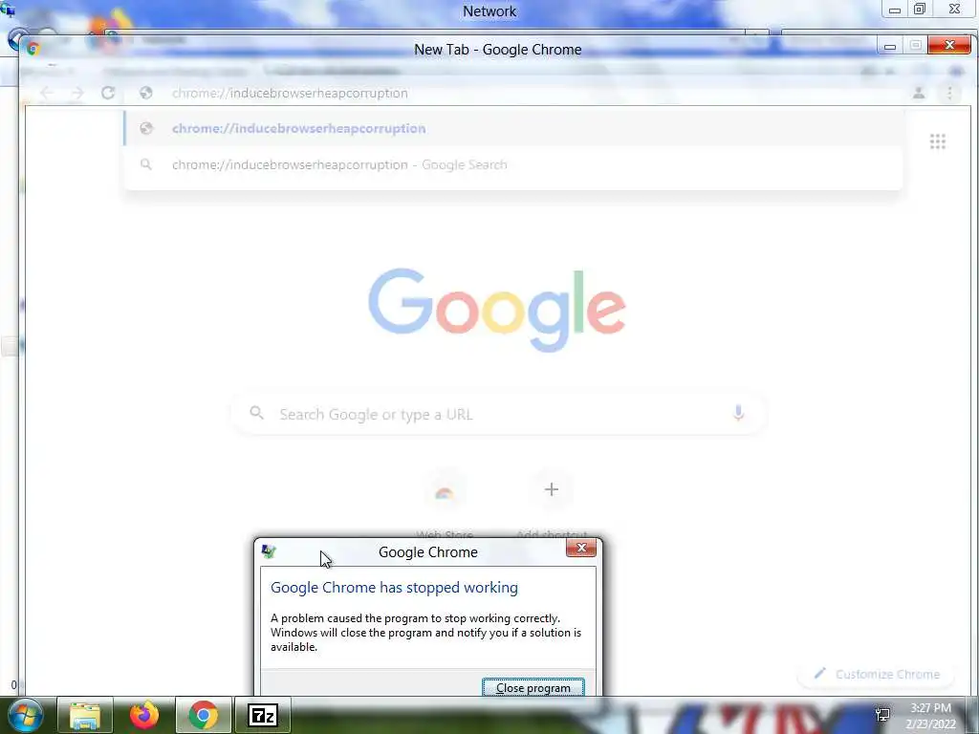Image resolution: width=979 pixels, height=734 pixels.
Task: Click the network tray icon
Action: coord(882,715)
